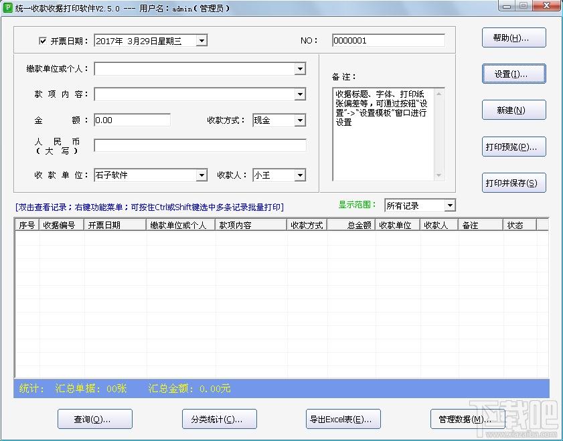Close the receipt software window
563x441 pixels.
[546, 6]
